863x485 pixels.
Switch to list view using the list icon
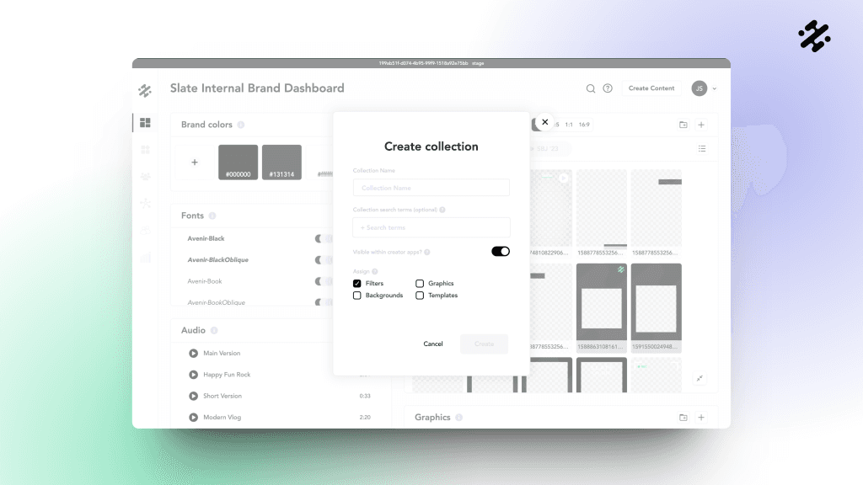pyautogui.click(x=703, y=148)
